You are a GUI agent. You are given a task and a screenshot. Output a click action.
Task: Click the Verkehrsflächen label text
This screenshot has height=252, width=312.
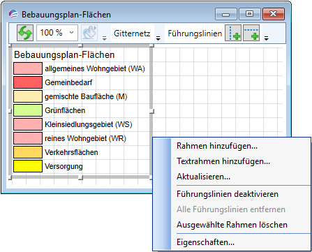[71, 152]
